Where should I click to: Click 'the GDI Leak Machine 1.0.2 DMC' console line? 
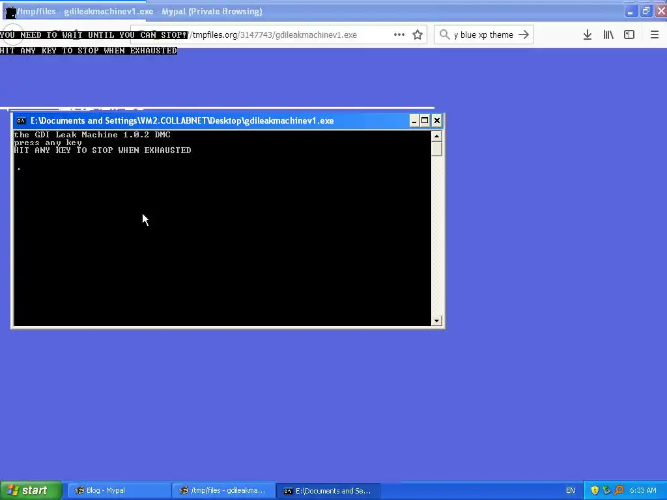(x=92, y=135)
